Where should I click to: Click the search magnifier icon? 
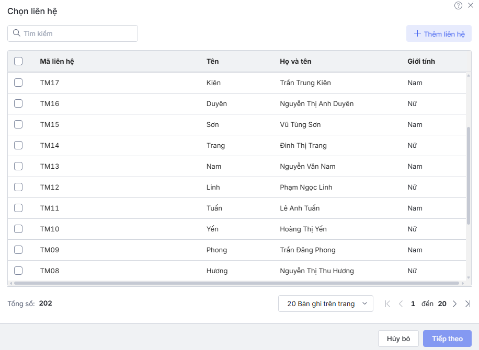pos(16,33)
